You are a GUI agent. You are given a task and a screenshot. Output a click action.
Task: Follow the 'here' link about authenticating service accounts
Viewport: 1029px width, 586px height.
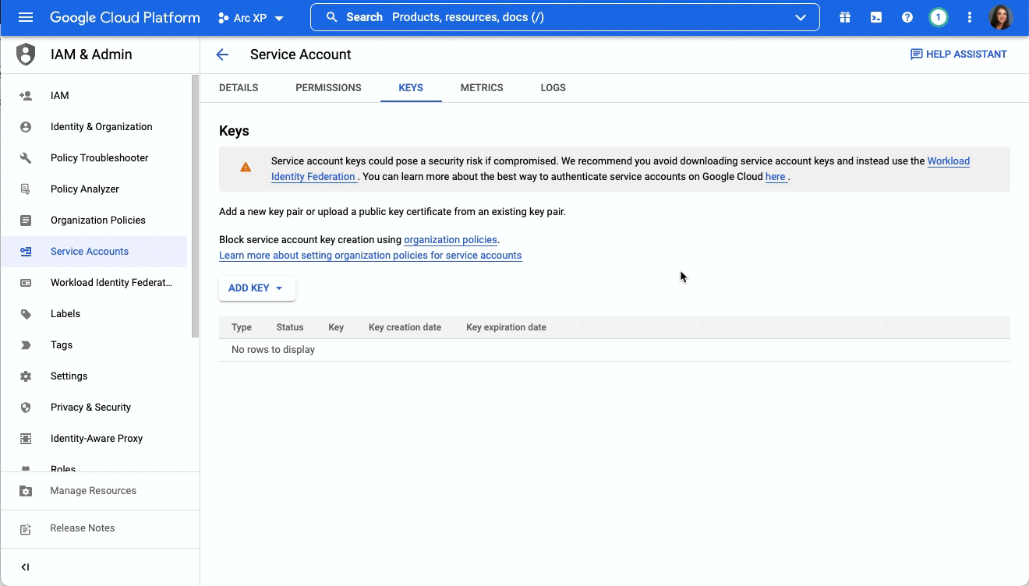point(776,177)
